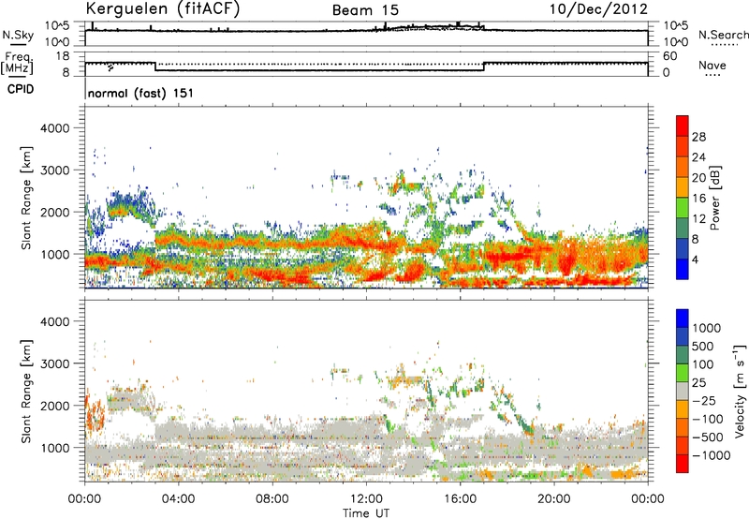749x519 pixels.
Task: Click the "3000" range tick in power panel
Action: (x=54, y=171)
